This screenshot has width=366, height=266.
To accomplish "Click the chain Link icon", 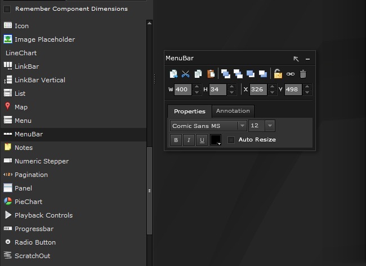I will coord(290,74).
